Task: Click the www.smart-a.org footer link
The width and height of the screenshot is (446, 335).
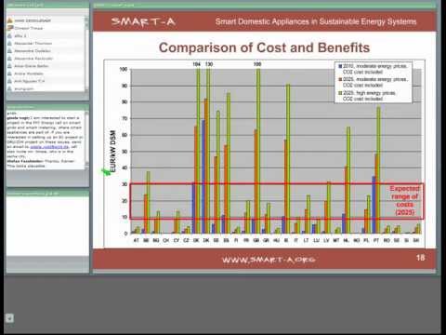Action: (x=269, y=260)
